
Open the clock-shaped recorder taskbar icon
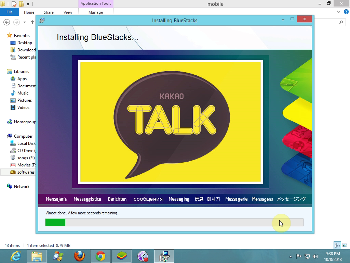click(x=143, y=256)
